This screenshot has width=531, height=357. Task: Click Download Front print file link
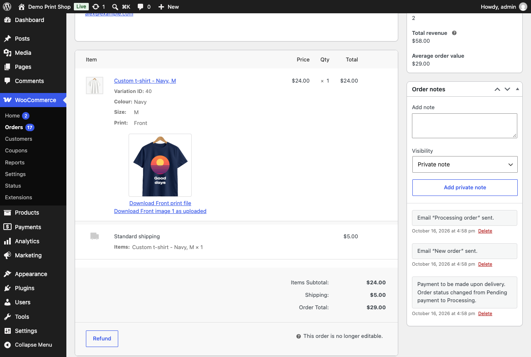[x=160, y=203]
